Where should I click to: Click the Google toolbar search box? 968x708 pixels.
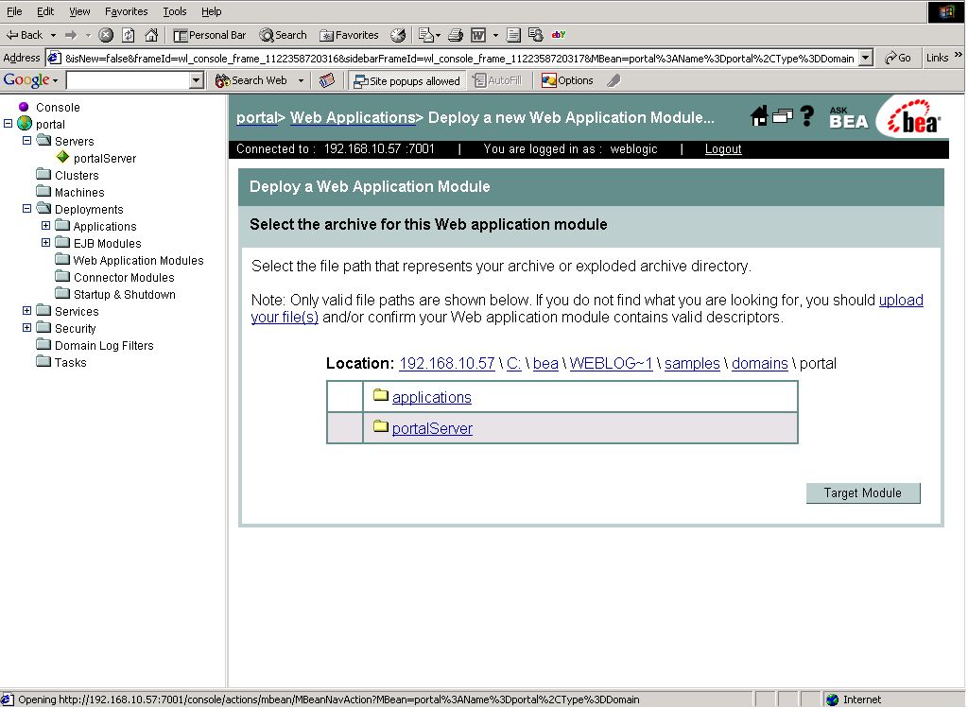tap(129, 80)
